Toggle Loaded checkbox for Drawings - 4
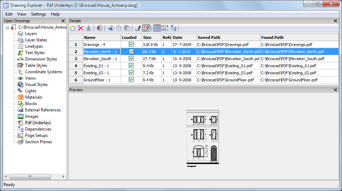 131,45
